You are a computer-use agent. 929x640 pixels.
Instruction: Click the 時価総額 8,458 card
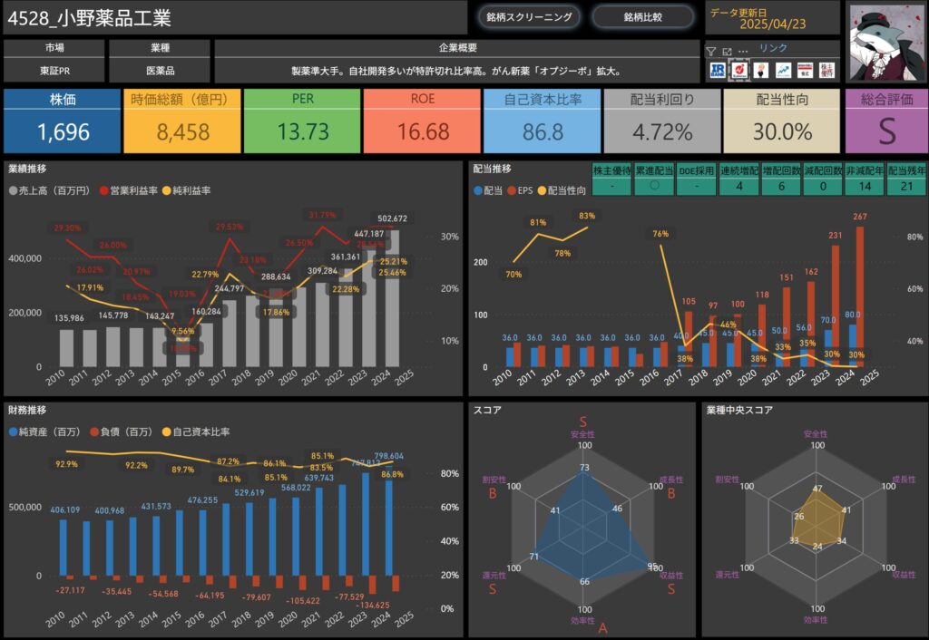pos(182,121)
